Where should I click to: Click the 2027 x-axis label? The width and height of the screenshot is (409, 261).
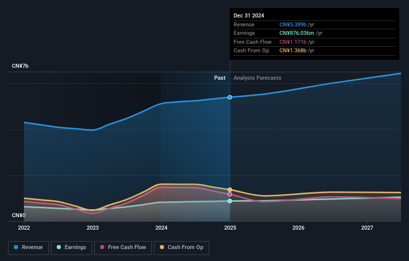(x=367, y=228)
